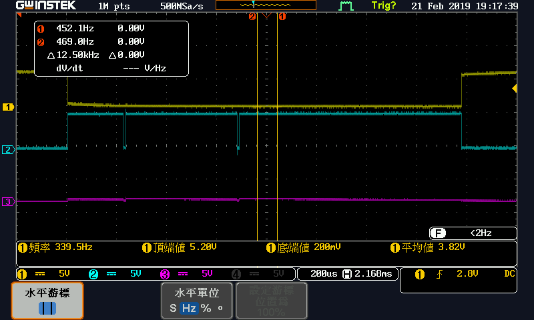Click the date and time display
This screenshot has width=534, height=320.
point(465,6)
